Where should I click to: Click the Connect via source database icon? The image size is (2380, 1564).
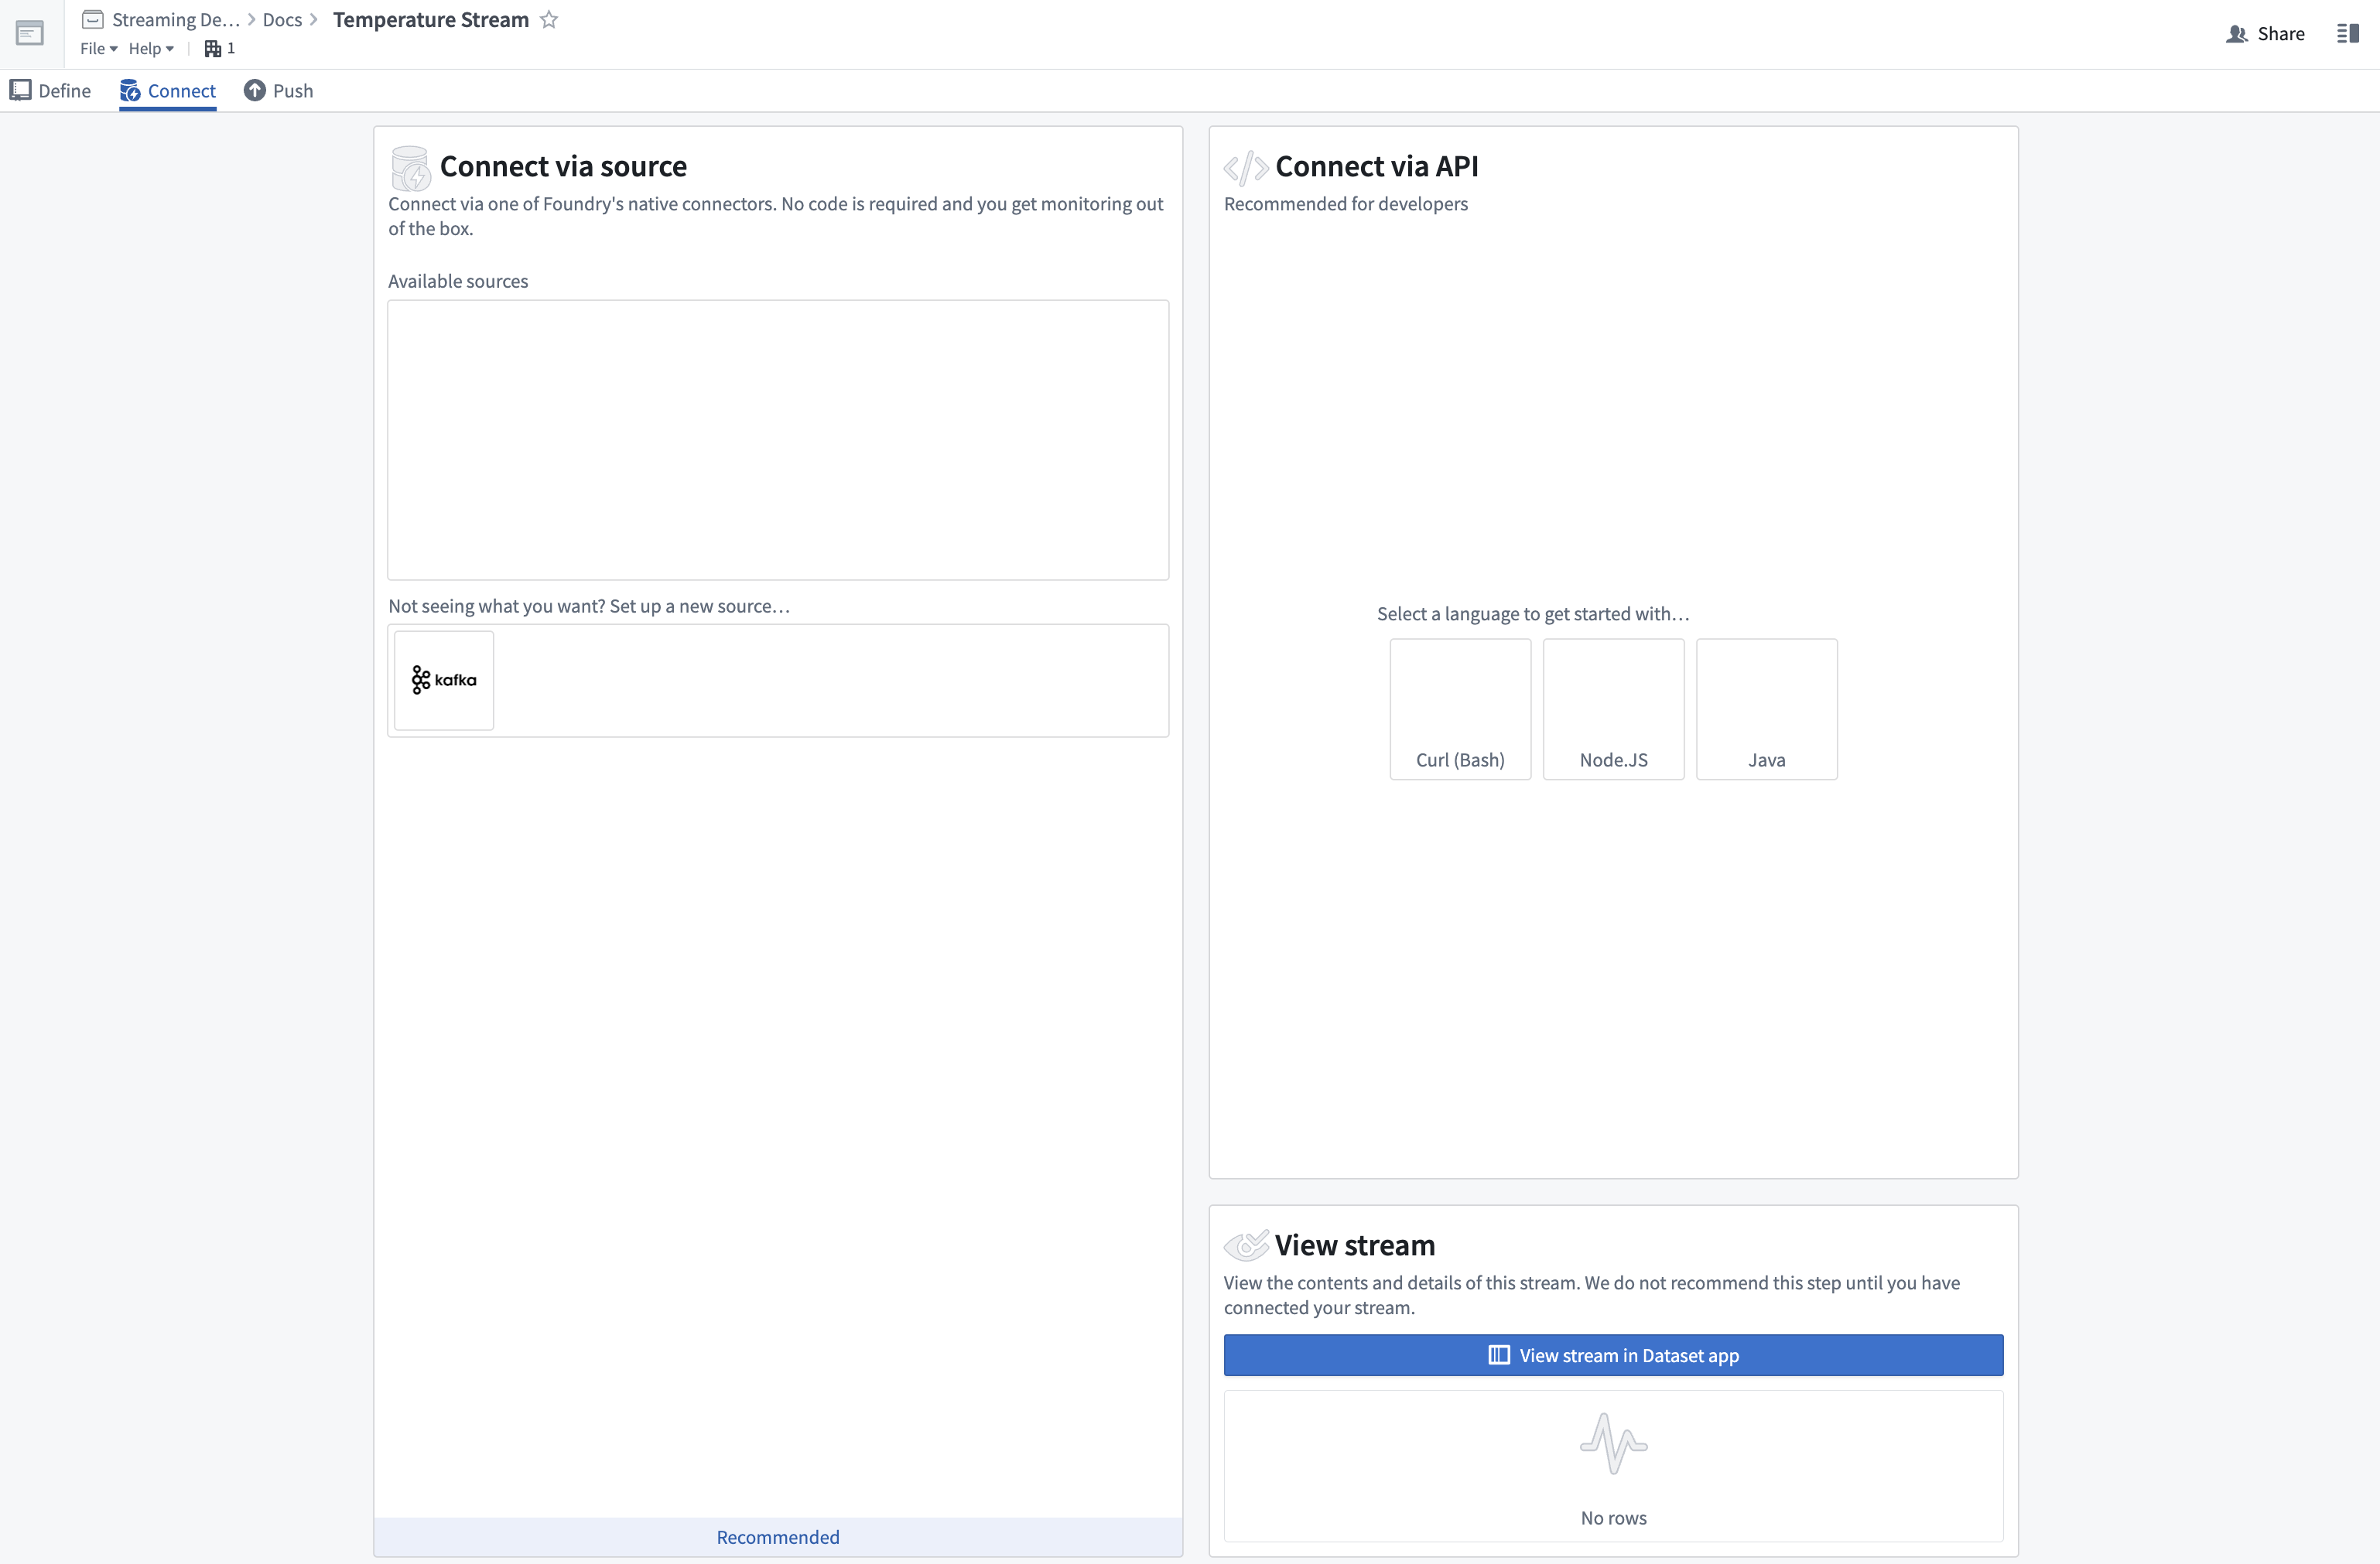click(410, 167)
